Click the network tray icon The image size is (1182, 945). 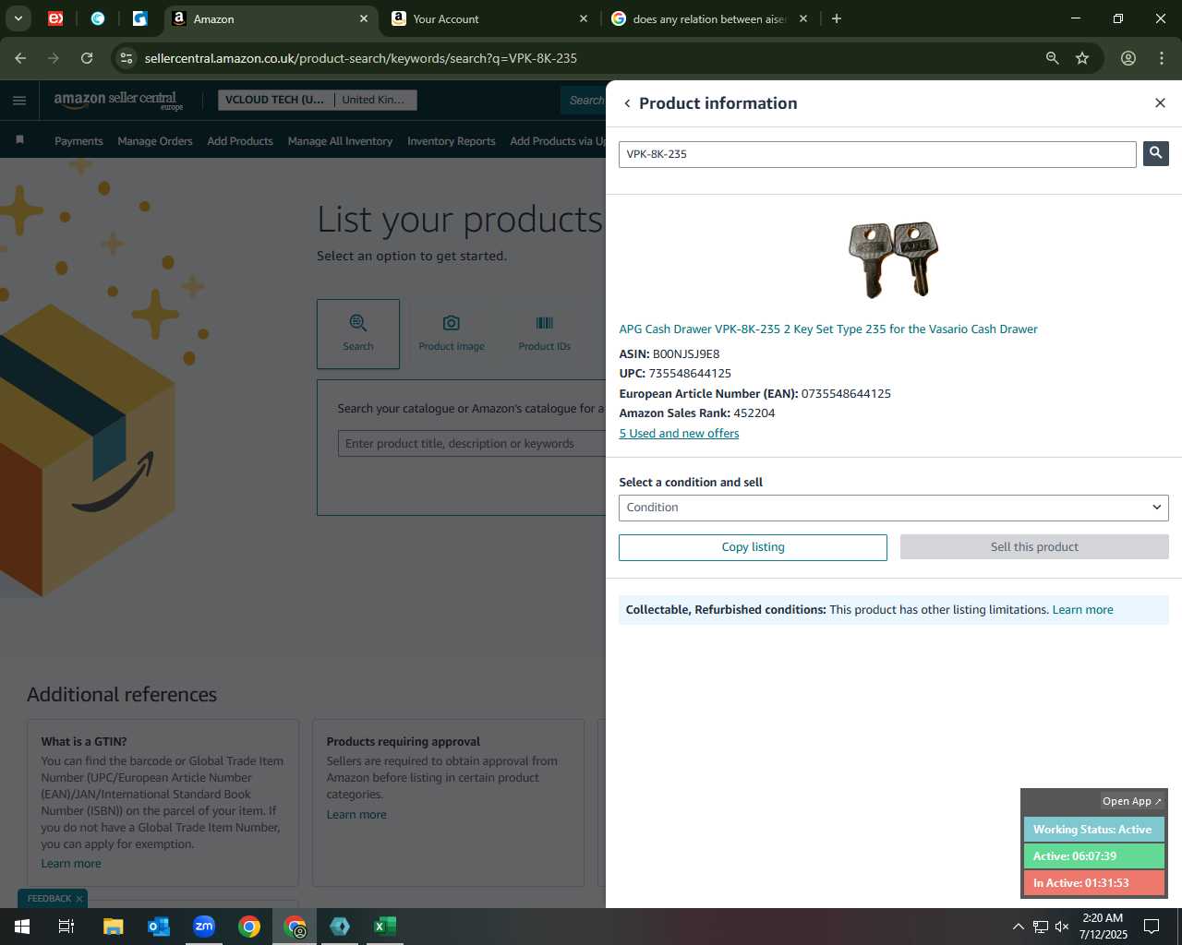click(x=1040, y=927)
